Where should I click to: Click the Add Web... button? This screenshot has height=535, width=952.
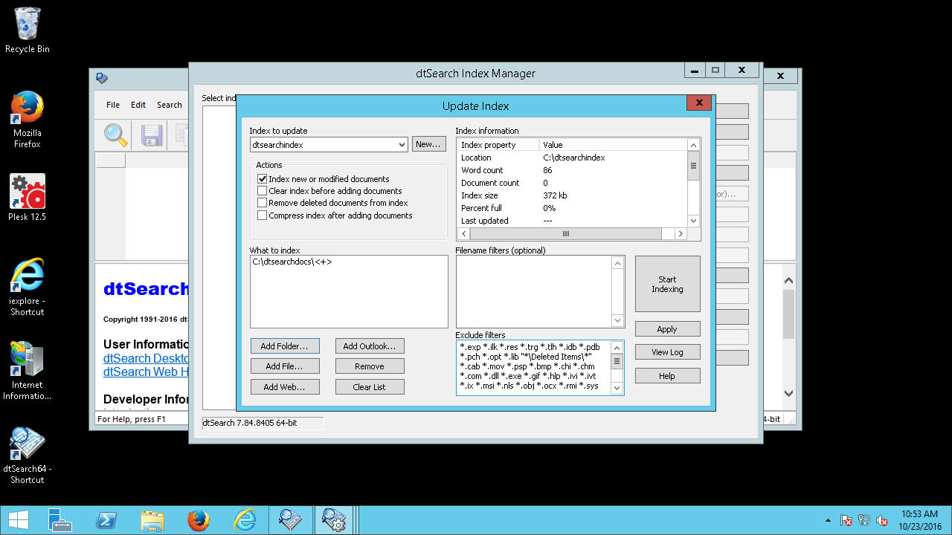(284, 387)
